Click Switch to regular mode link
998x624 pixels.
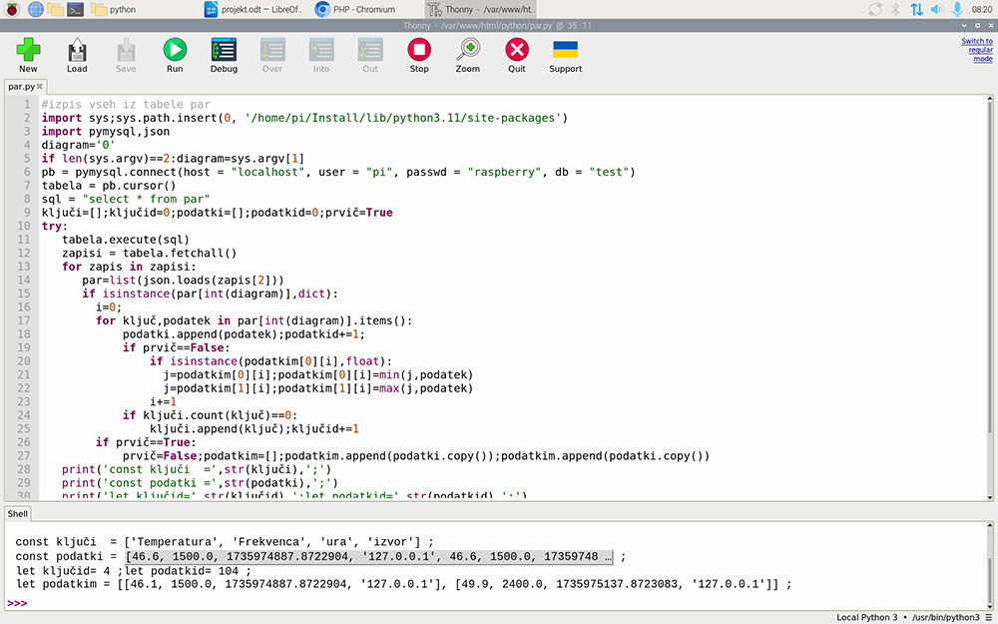coord(977,50)
